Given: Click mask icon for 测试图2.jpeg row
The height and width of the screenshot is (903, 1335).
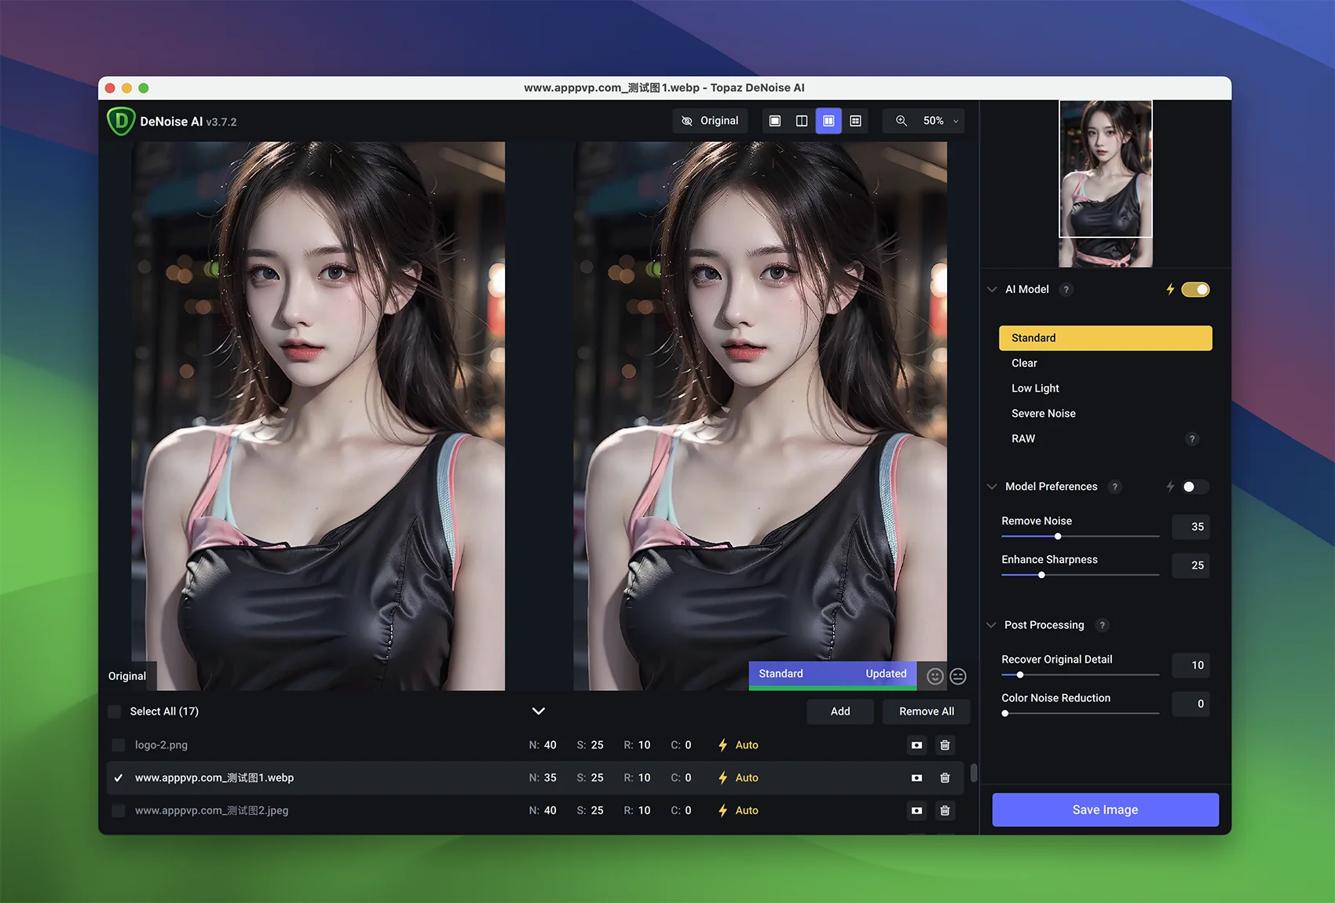Looking at the screenshot, I should (916, 810).
